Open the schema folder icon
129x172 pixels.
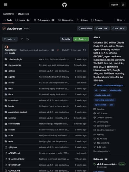[x=6, y=118]
